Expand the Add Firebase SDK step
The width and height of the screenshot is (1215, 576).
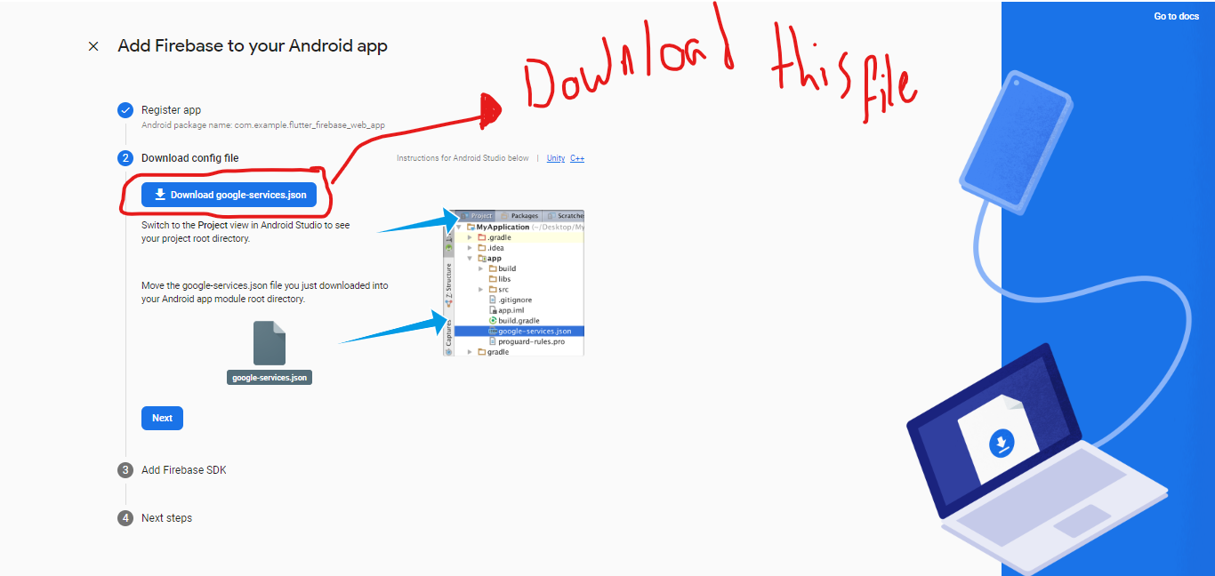click(x=184, y=470)
